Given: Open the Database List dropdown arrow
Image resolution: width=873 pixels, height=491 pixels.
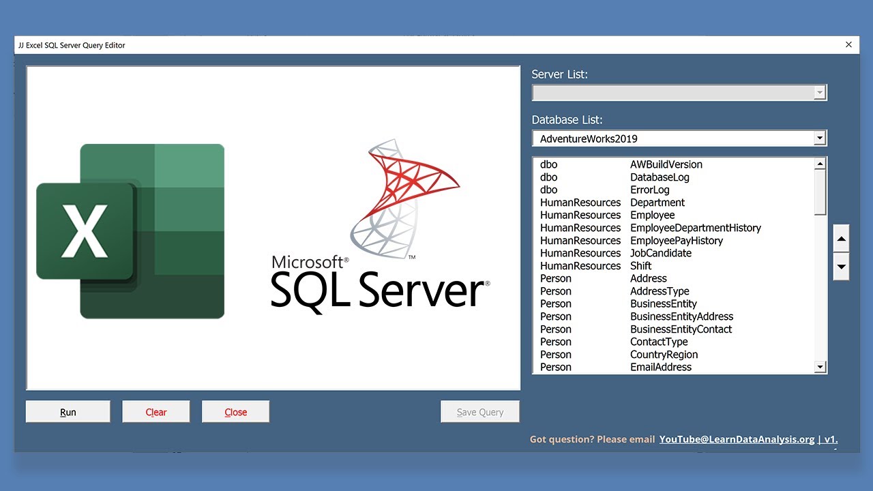Looking at the screenshot, I should pyautogui.click(x=820, y=138).
